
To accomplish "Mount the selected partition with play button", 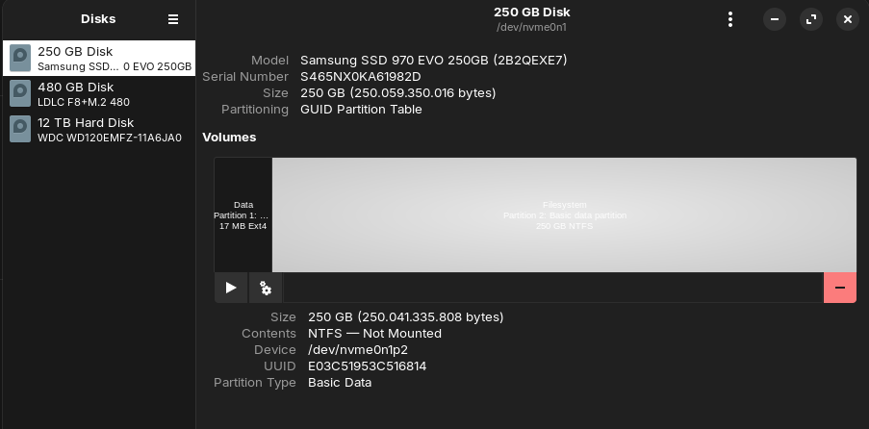I will pos(231,288).
